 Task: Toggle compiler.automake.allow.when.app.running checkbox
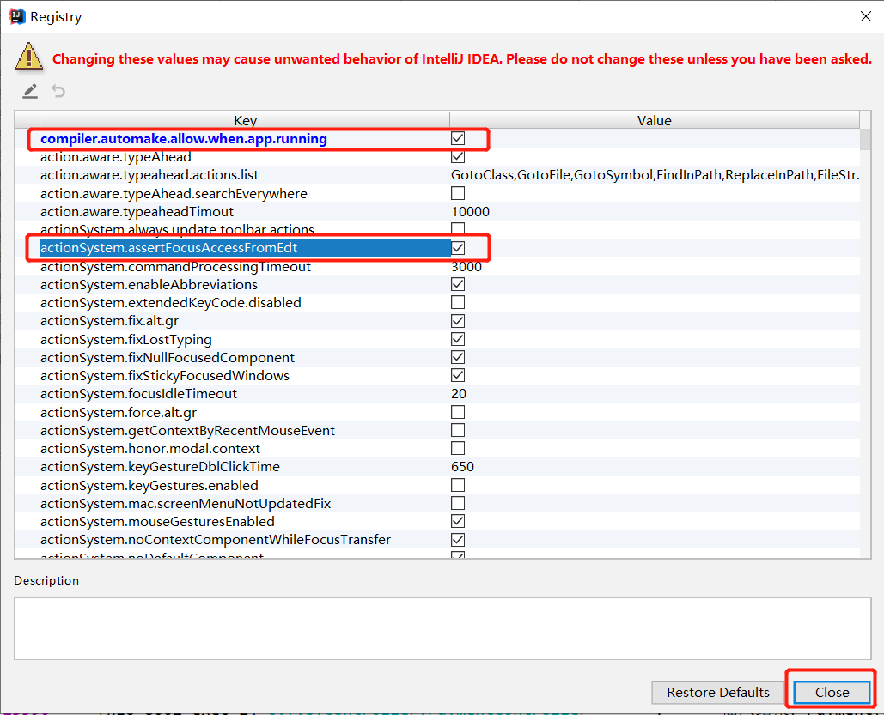[458, 138]
